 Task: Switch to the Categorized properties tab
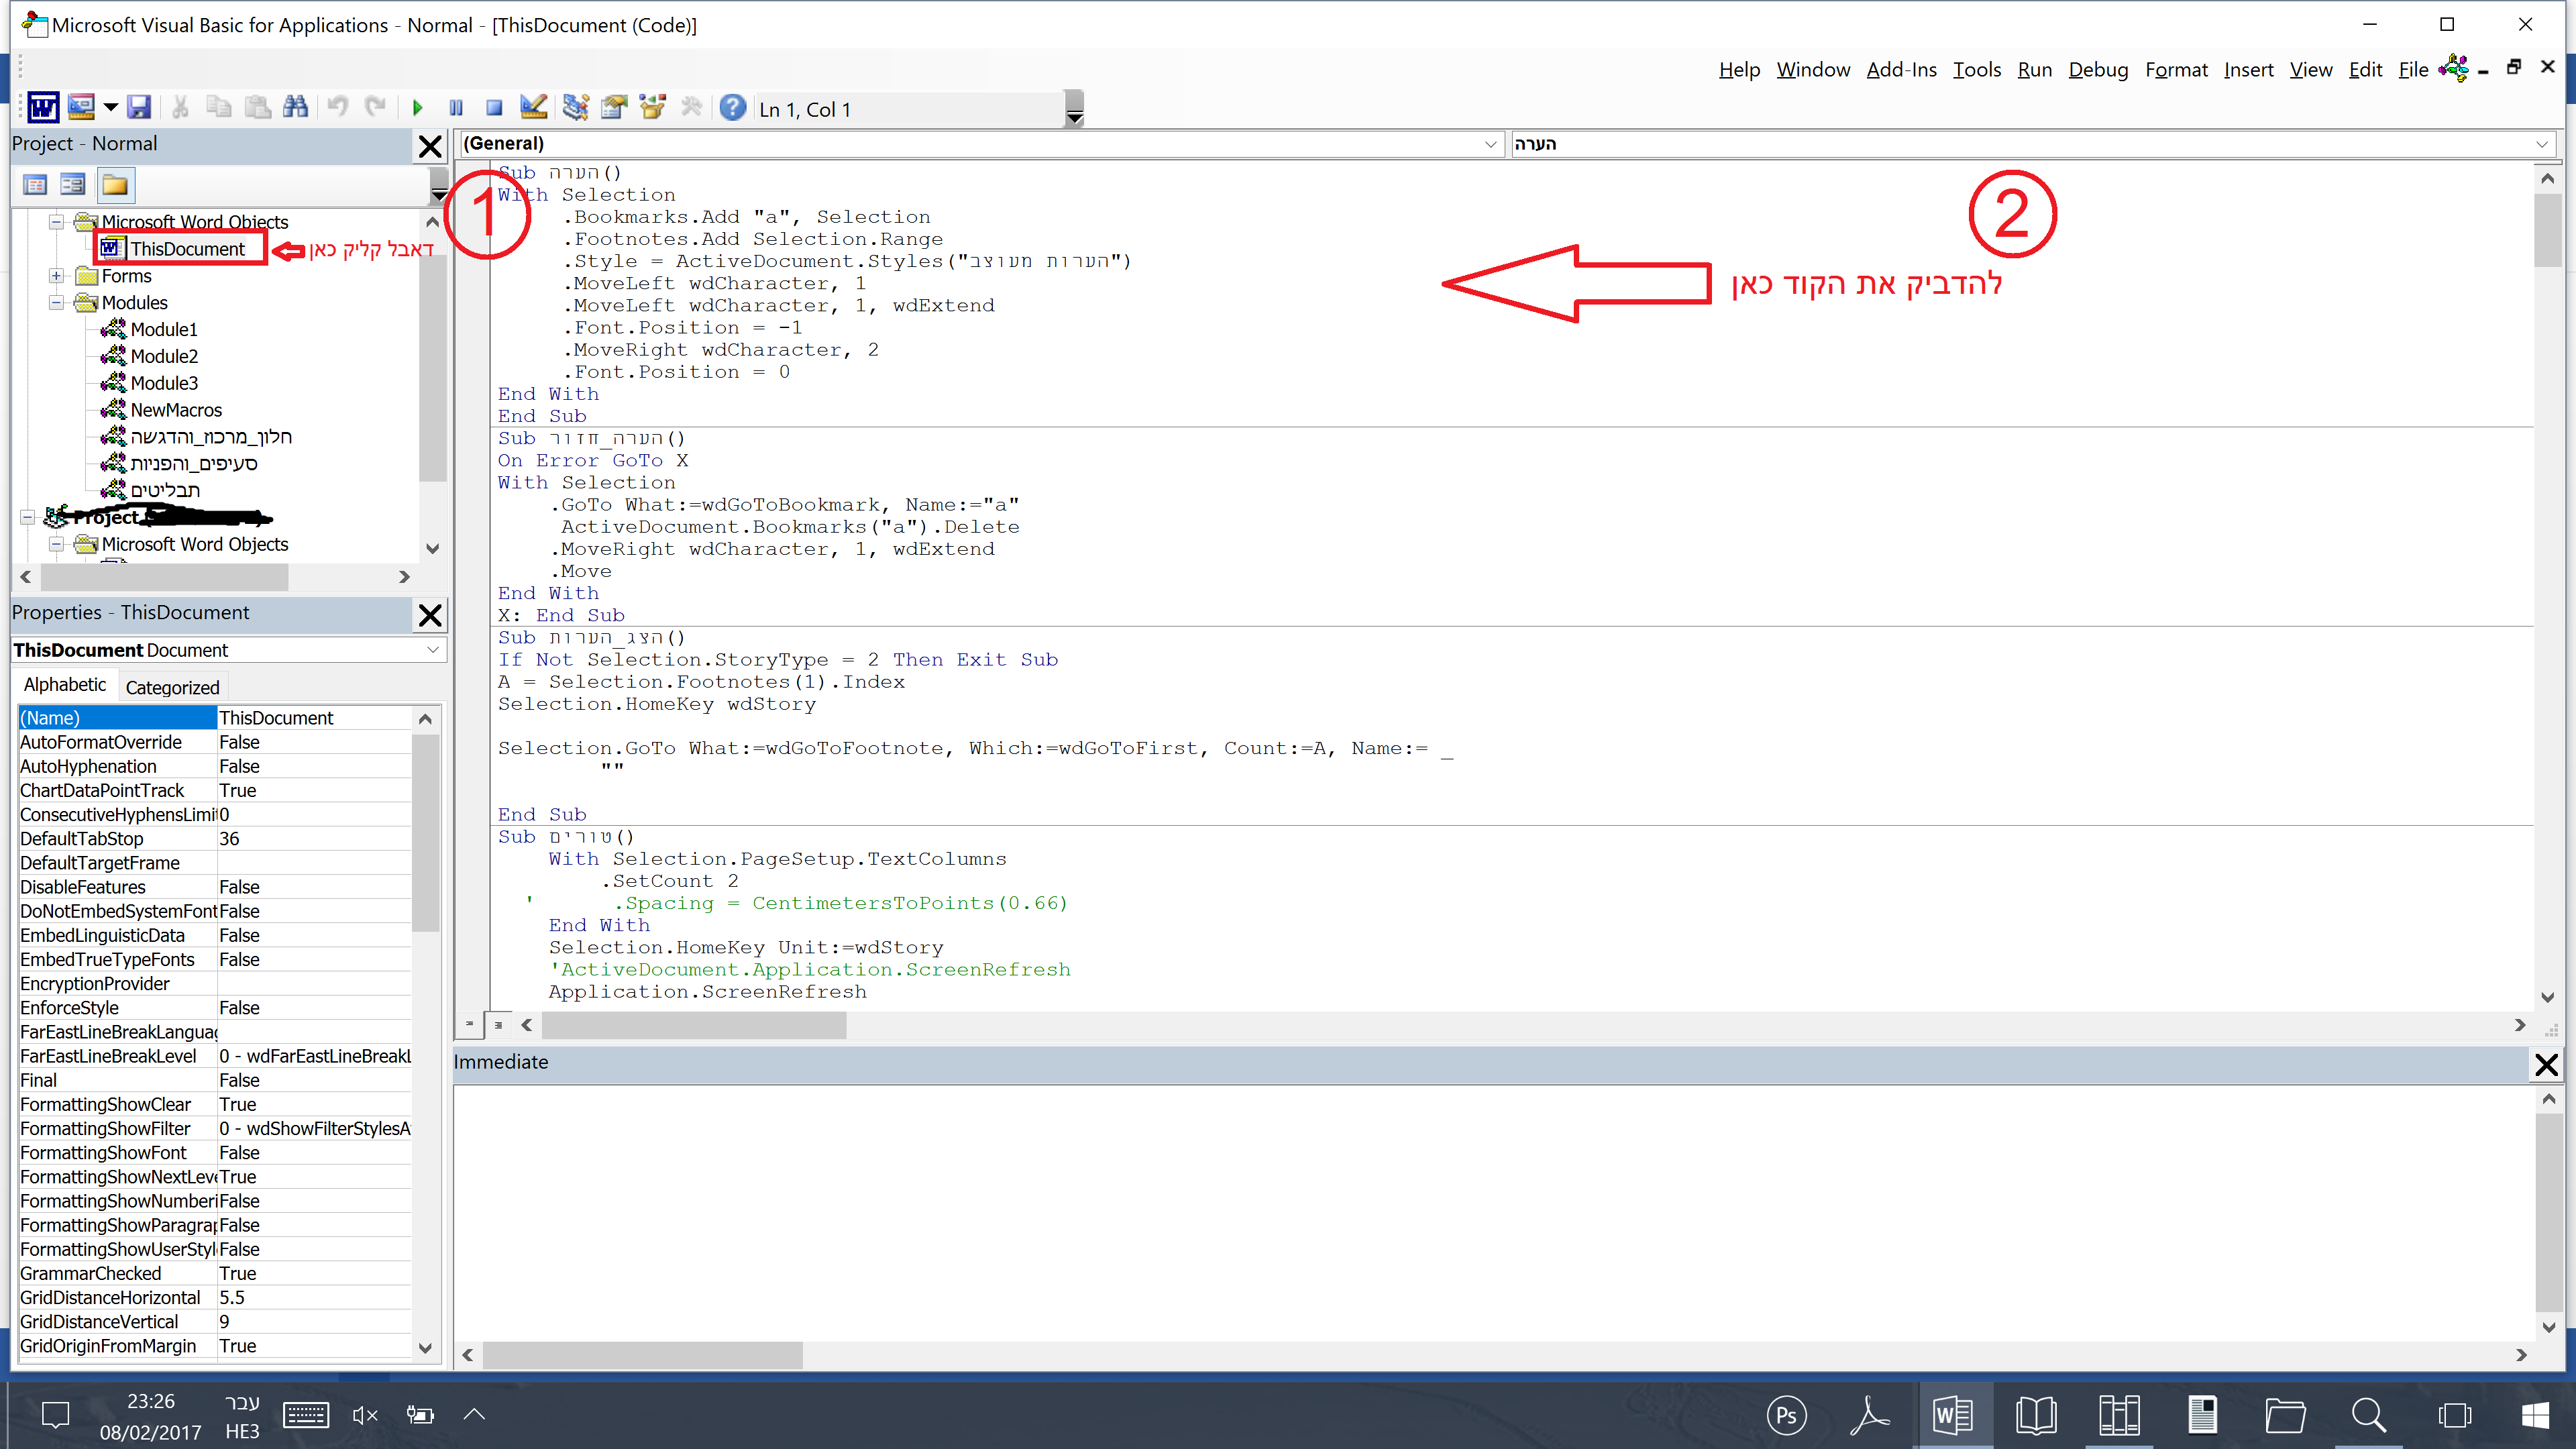pos(172,687)
